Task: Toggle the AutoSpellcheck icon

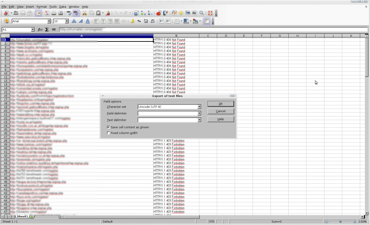Action: point(76,13)
